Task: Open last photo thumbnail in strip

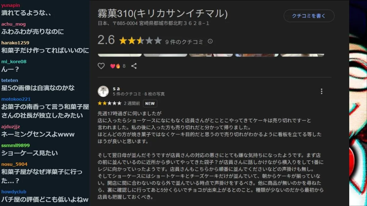Action: (302, 55)
